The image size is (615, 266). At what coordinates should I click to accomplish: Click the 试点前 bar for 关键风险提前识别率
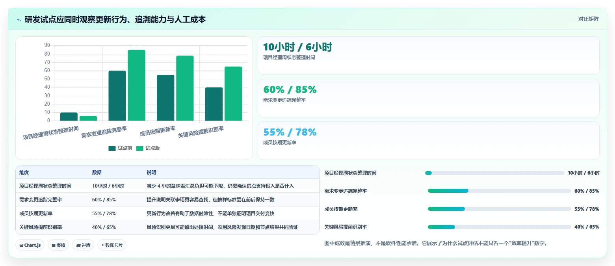214,104
